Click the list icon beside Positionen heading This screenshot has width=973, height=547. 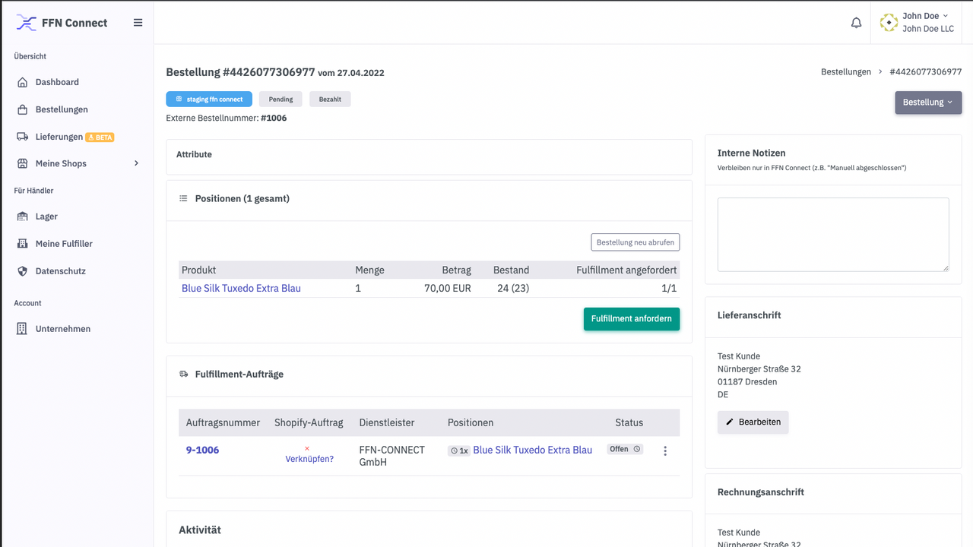click(x=182, y=198)
